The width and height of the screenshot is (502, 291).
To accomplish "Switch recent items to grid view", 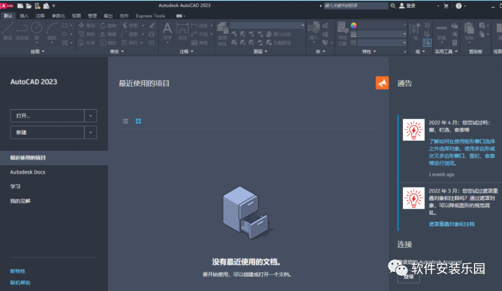I will 138,121.
